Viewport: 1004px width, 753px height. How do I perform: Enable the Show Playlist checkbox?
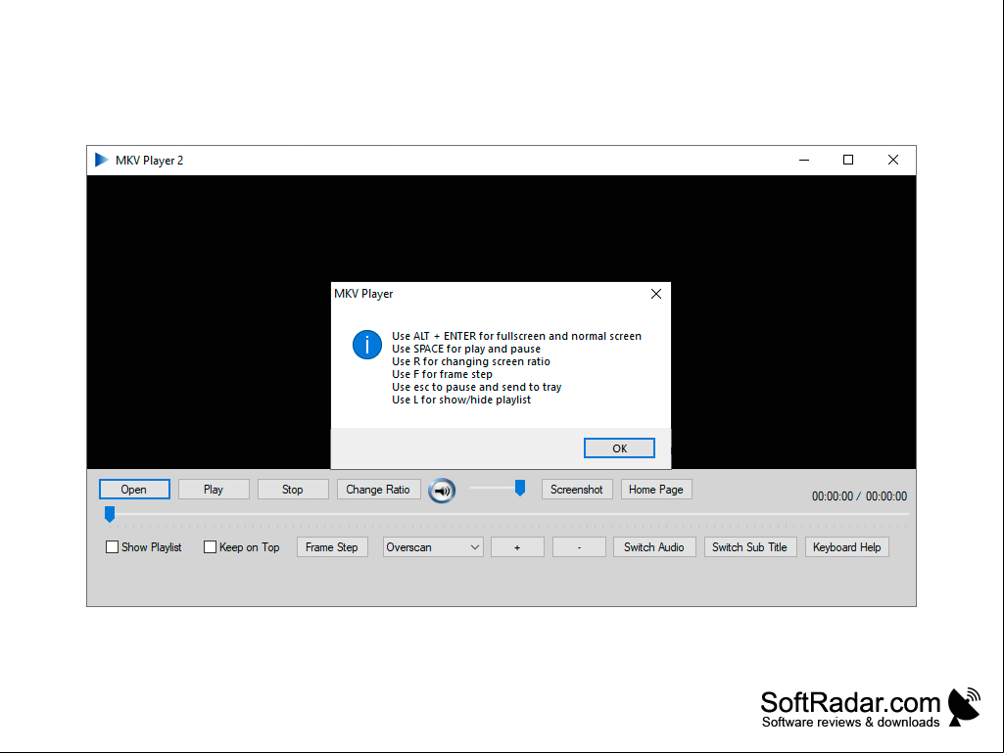(112, 546)
